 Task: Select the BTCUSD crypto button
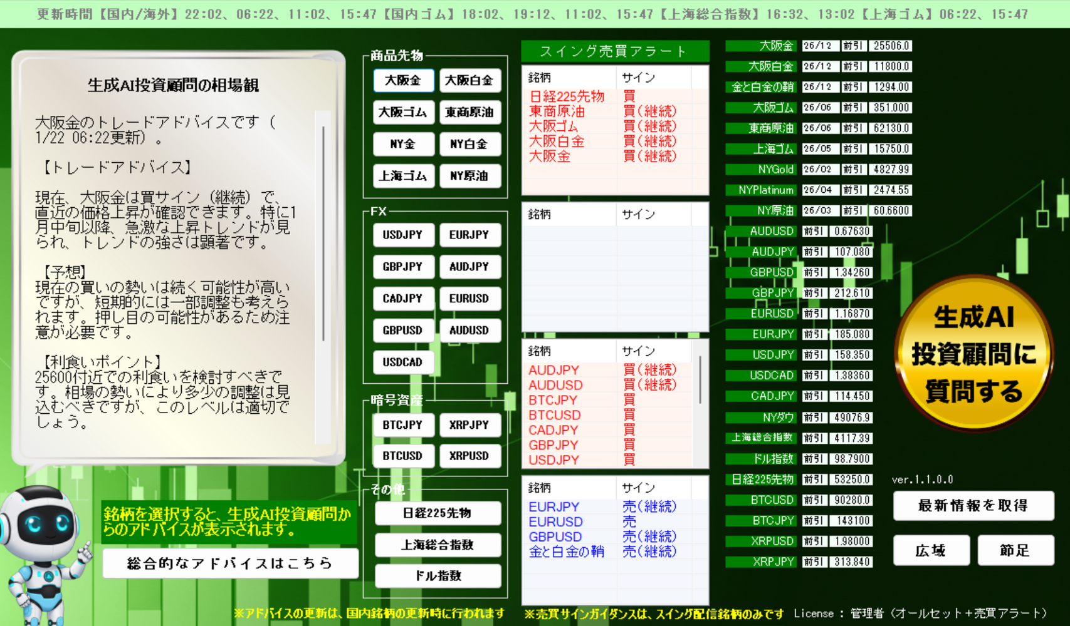[403, 456]
